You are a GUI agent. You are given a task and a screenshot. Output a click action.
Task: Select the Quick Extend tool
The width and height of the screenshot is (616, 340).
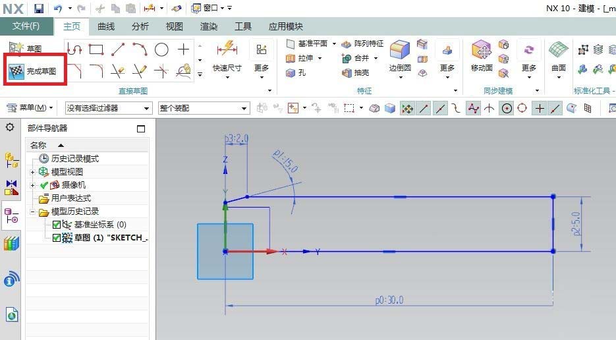[140, 71]
